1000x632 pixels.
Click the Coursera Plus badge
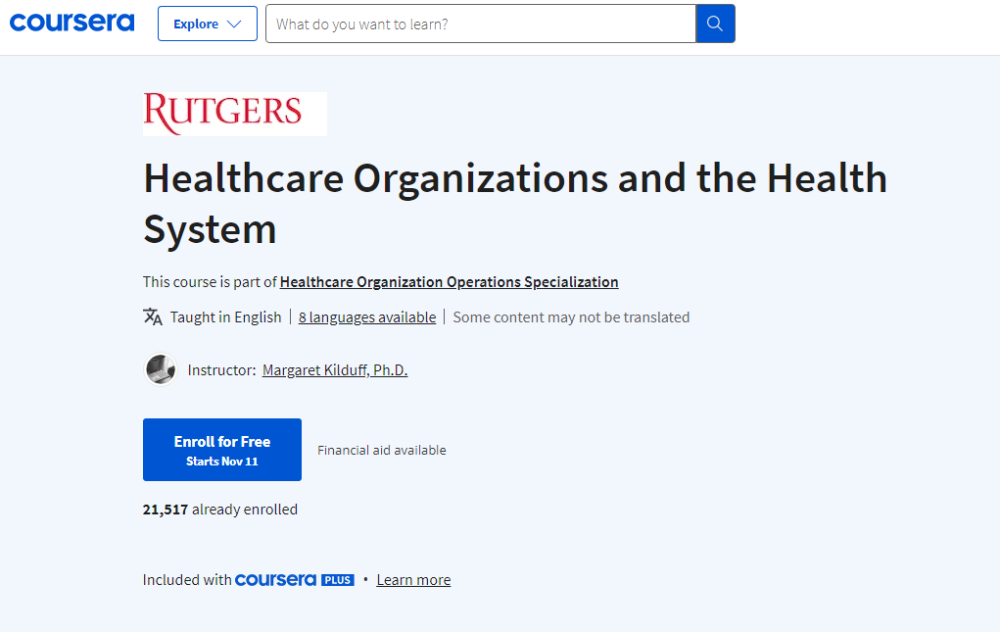coord(295,579)
